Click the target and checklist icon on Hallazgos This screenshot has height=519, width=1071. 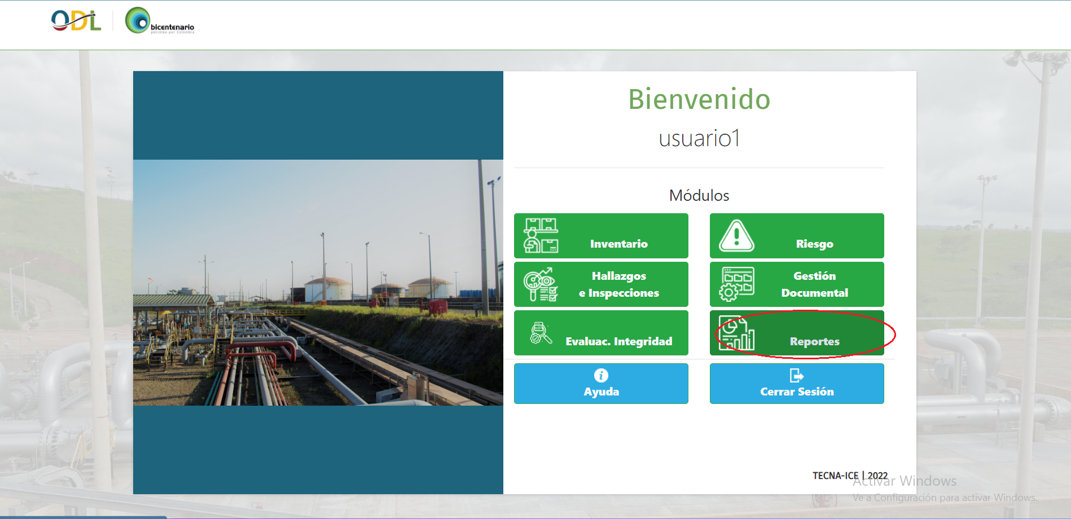[x=541, y=284]
